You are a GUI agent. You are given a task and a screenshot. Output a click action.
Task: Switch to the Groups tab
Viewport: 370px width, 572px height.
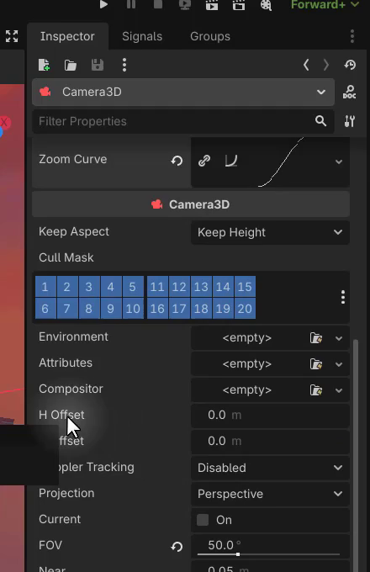(x=210, y=36)
